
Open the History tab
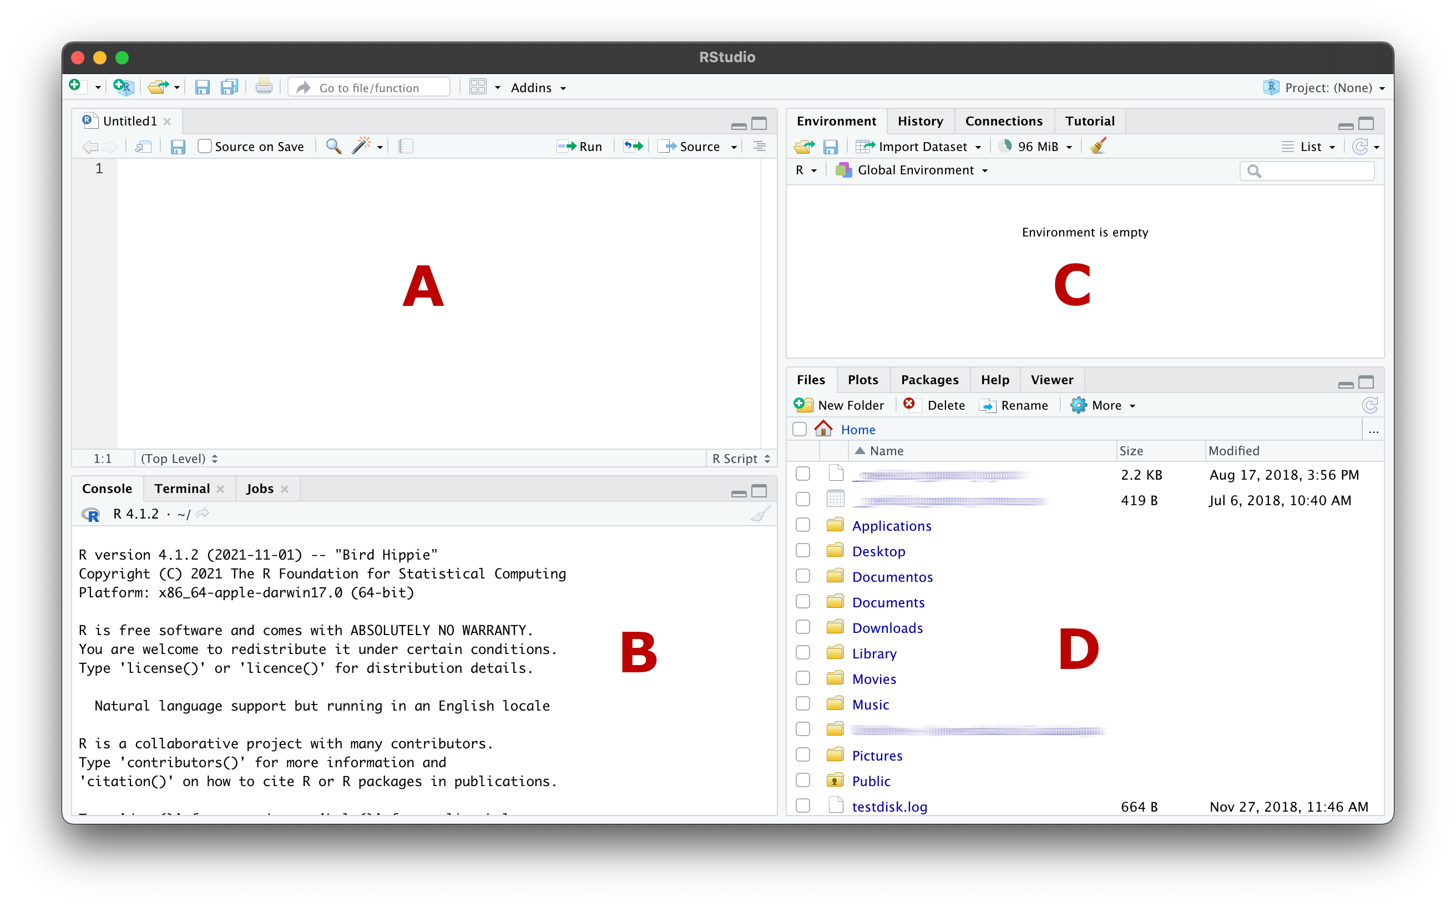[920, 121]
